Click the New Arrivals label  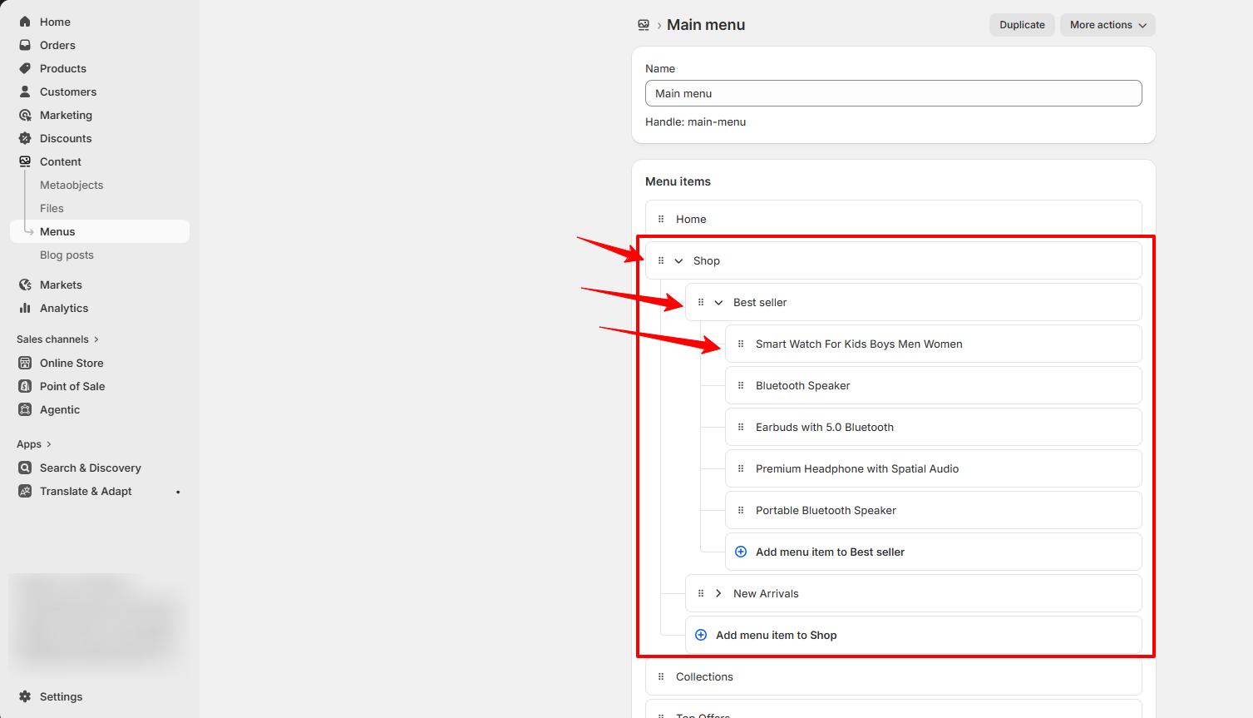point(766,593)
